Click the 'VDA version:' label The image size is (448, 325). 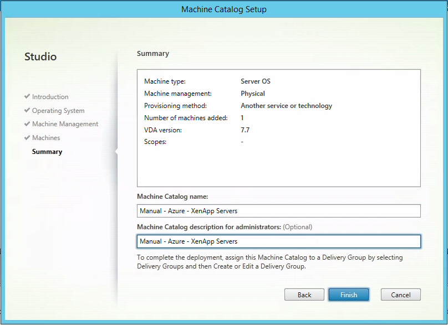point(163,130)
